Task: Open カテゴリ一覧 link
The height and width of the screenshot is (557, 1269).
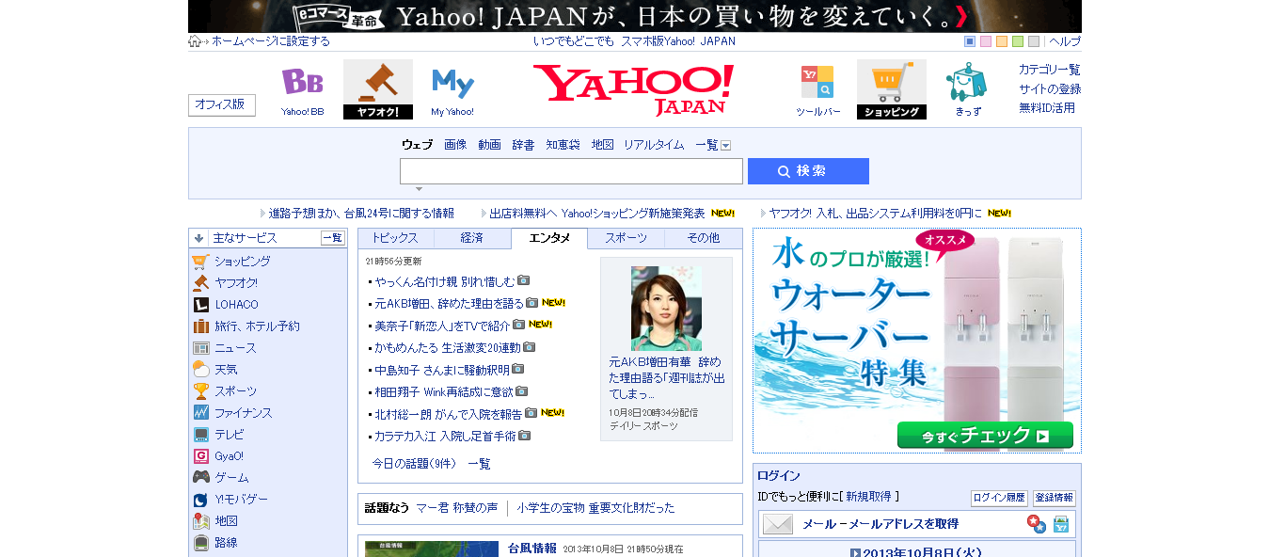Action: [x=1049, y=70]
